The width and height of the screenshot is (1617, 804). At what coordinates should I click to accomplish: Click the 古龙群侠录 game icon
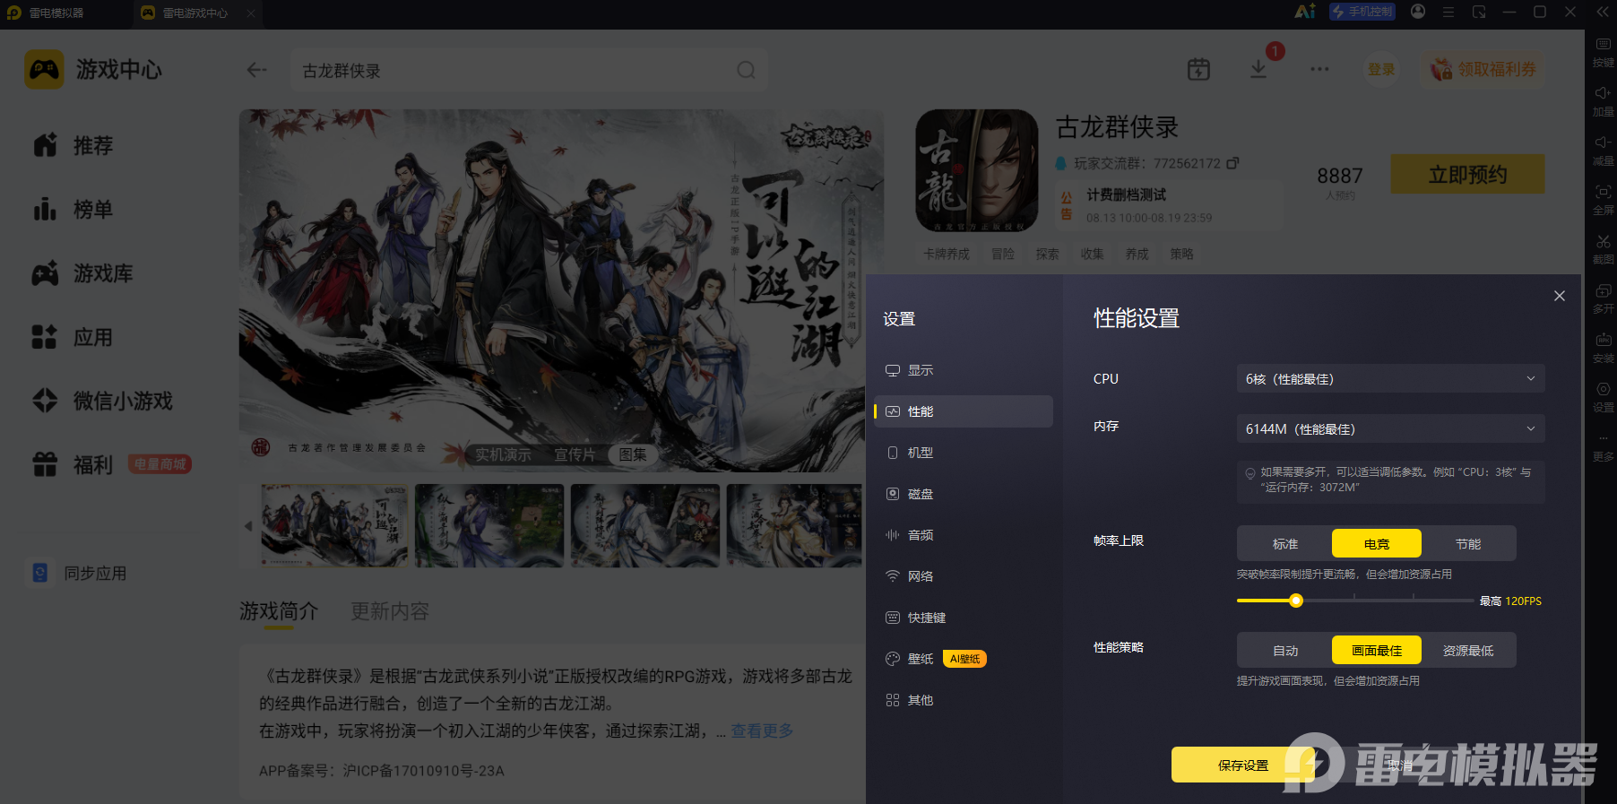coord(976,170)
